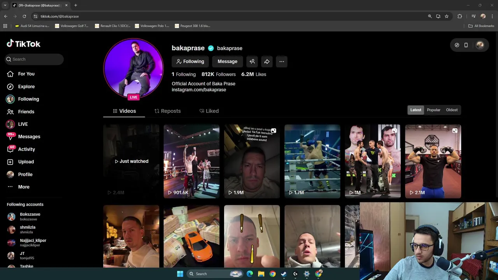Go to the Explore page
Viewport: 498px width, 280px height.
click(26, 86)
